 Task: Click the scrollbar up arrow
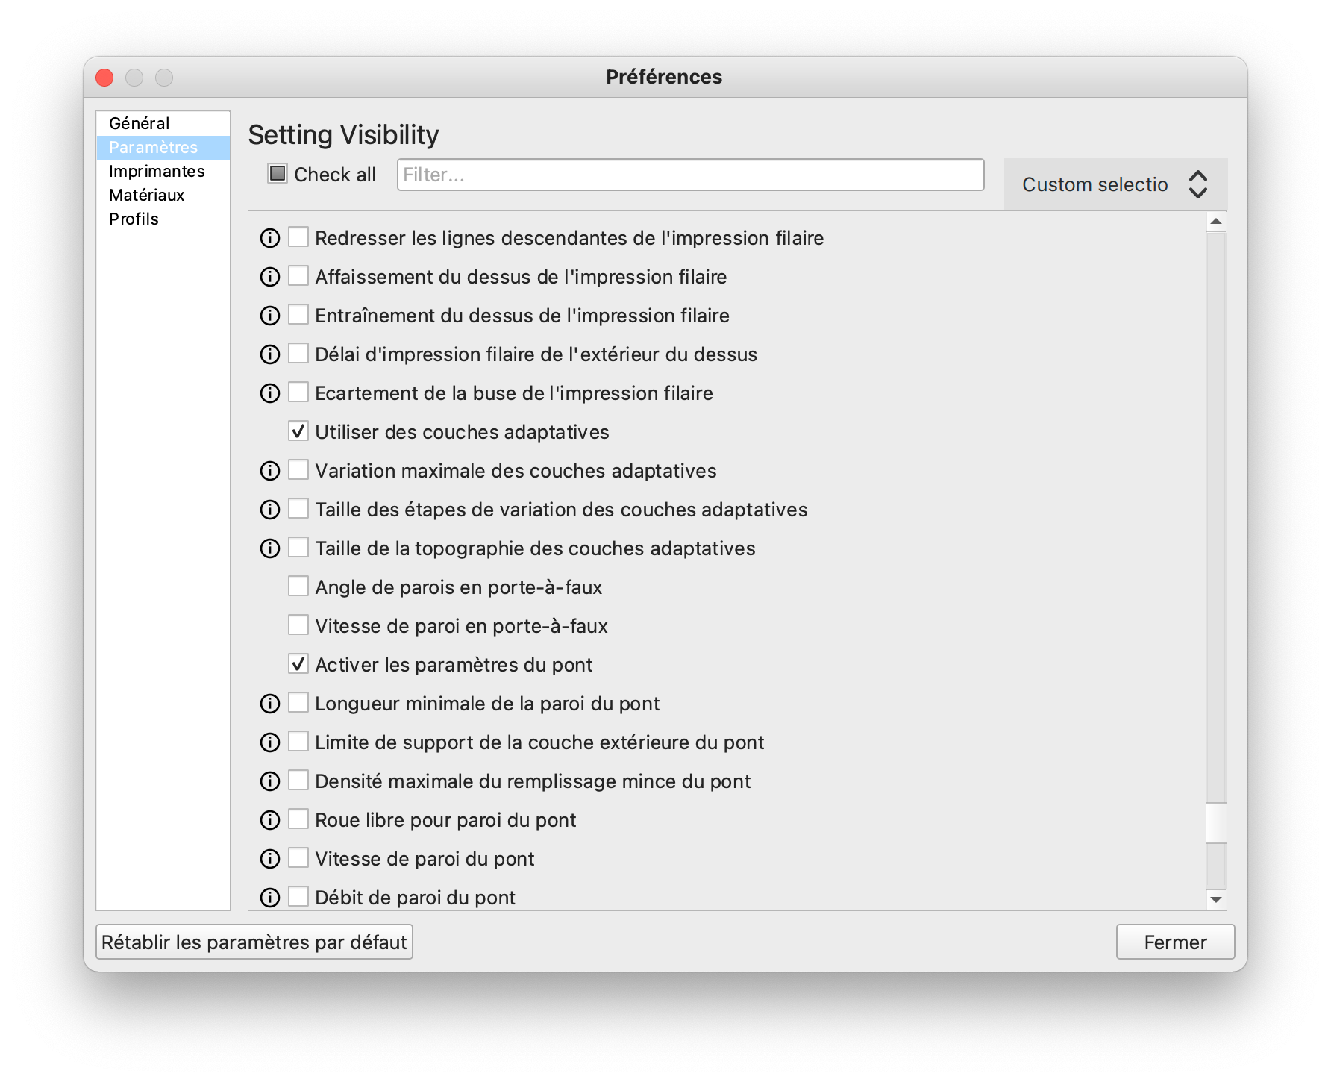tap(1216, 221)
